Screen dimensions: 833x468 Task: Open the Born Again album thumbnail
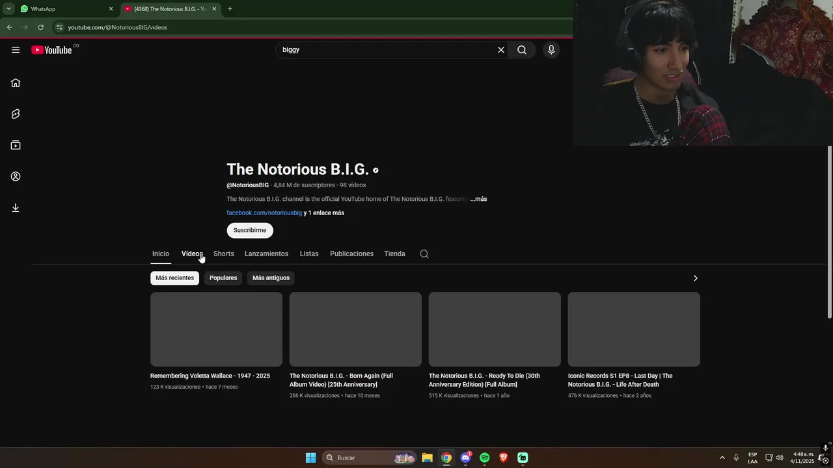[355, 329]
